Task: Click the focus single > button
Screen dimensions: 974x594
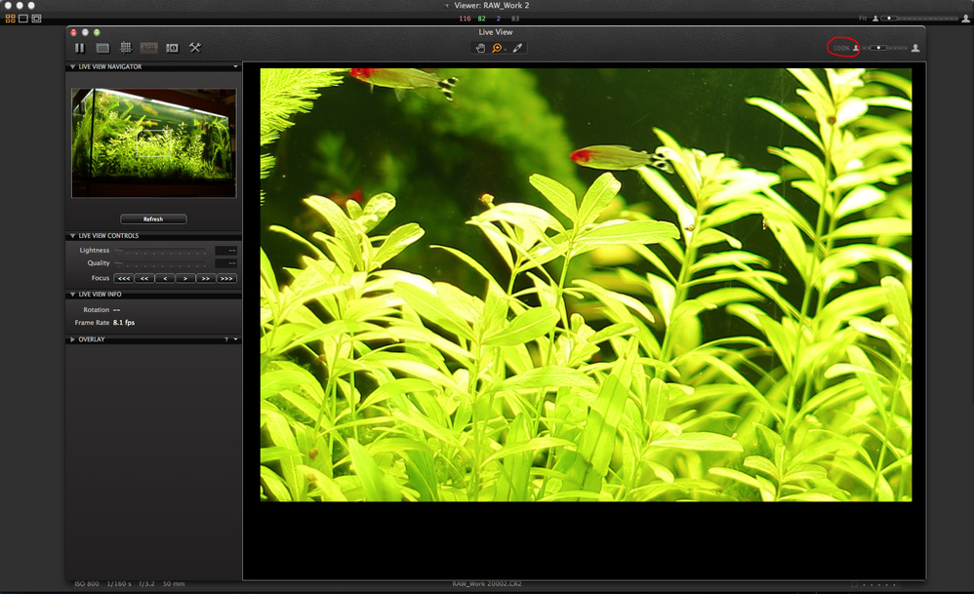Action: click(x=185, y=278)
